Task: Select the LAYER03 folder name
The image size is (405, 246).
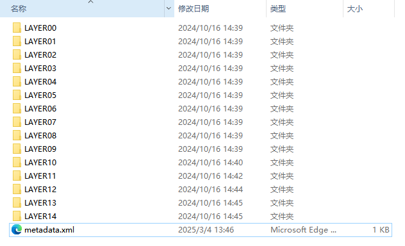Action: 40,68
